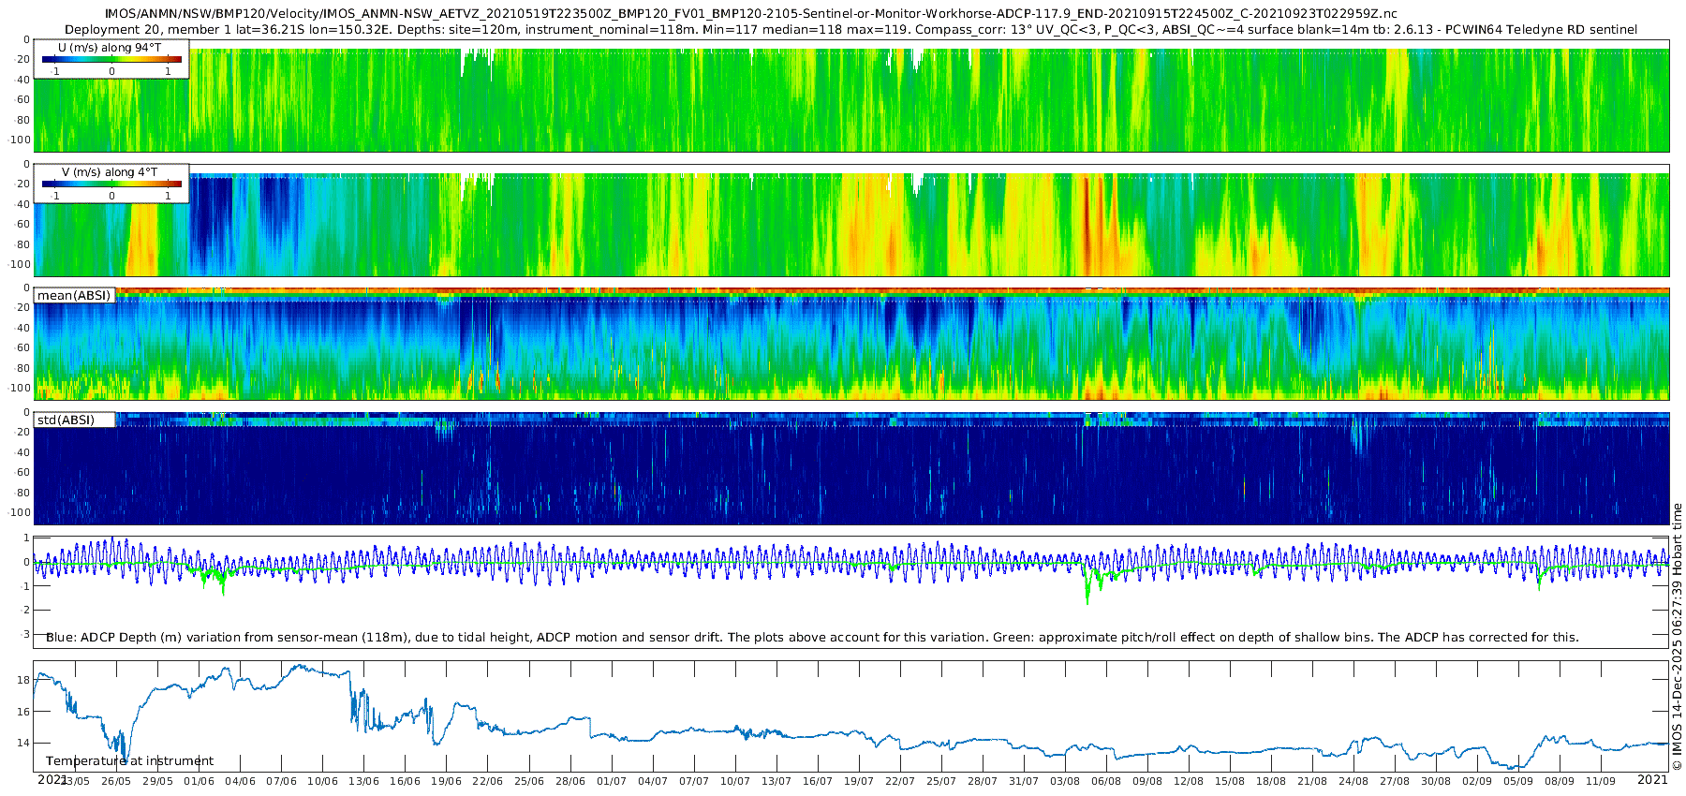1686x796 pixels.
Task: Click the Deployment 20 metadata line
Action: pyautogui.click(x=850, y=29)
